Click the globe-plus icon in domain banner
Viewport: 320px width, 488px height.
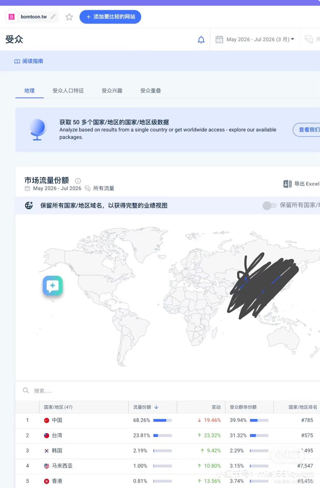pos(29,205)
